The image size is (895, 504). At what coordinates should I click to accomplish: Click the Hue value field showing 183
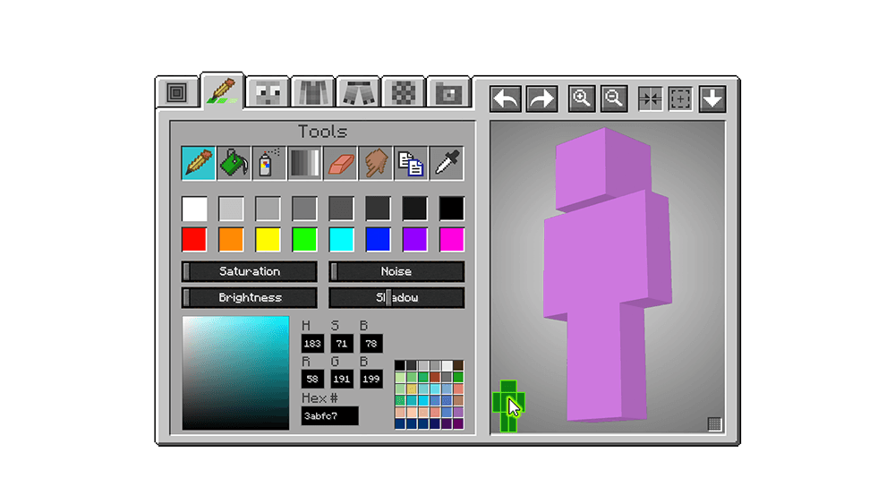click(x=312, y=344)
